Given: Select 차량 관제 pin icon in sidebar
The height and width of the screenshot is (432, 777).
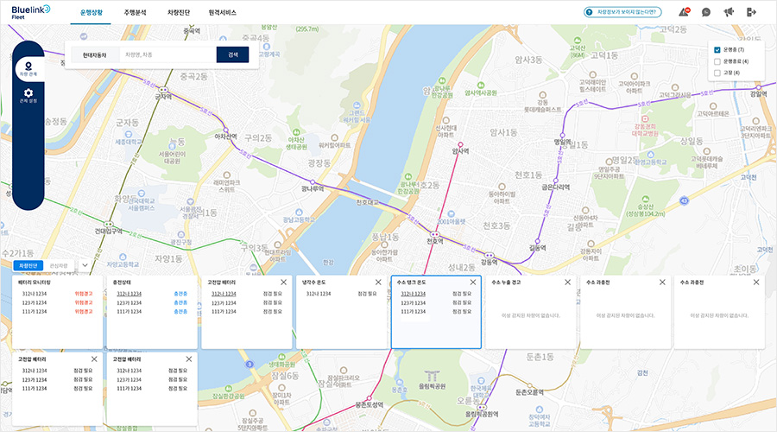Looking at the screenshot, I should pos(28,69).
